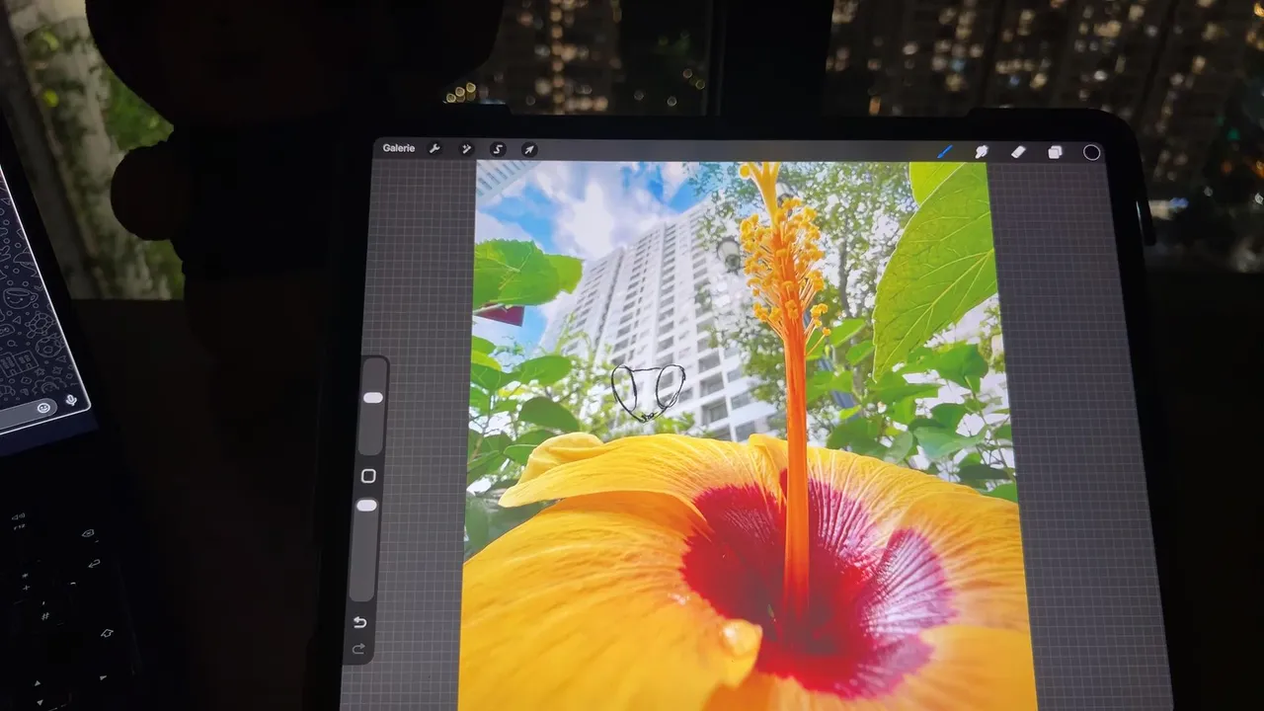Select the Eraser tool

1018,152
